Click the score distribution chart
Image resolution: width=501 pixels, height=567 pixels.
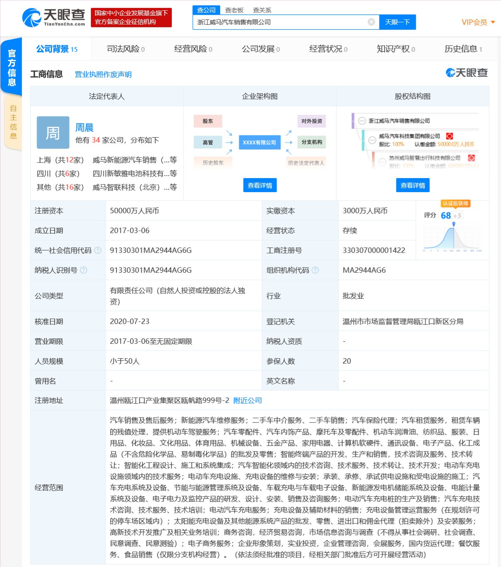pyautogui.click(x=453, y=238)
